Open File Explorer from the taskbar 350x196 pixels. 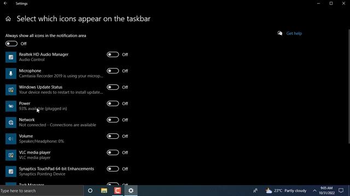[x=104, y=191]
